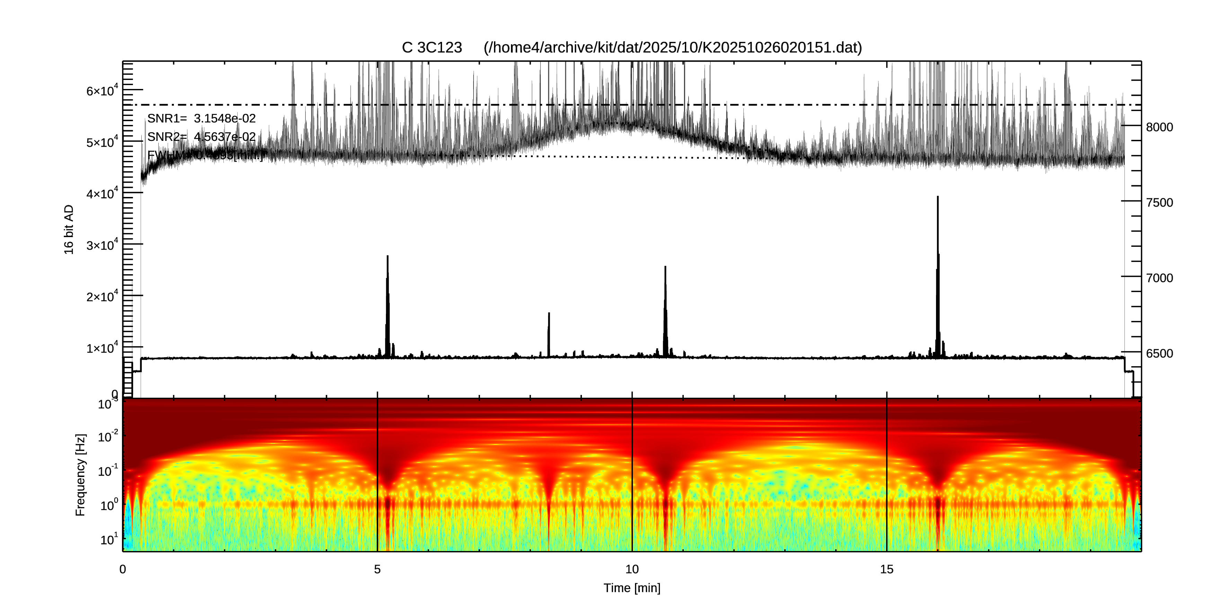The width and height of the screenshot is (1227, 613).
Task: Click the Time [min] axis label
Action: [632, 588]
